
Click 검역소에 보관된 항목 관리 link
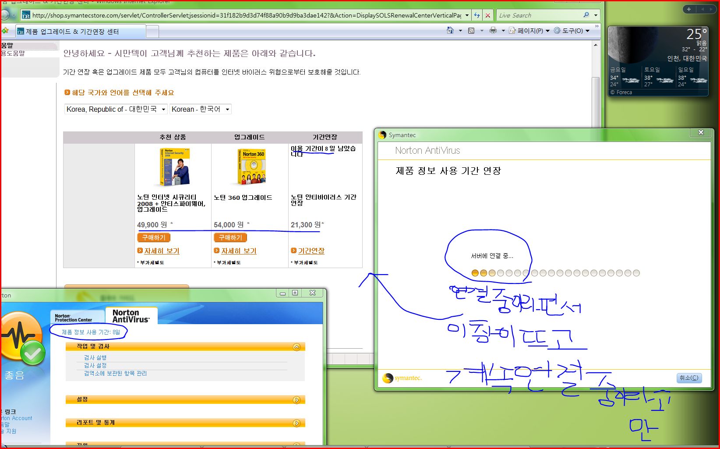coord(115,373)
